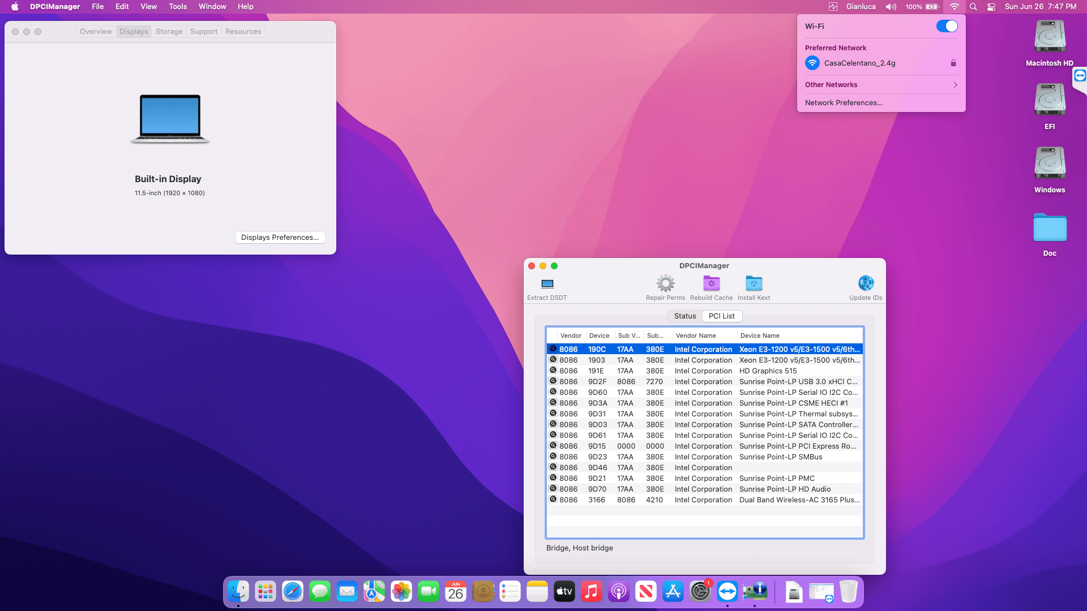Open Finder from the Dock
The width and height of the screenshot is (1087, 611).
tap(238, 592)
